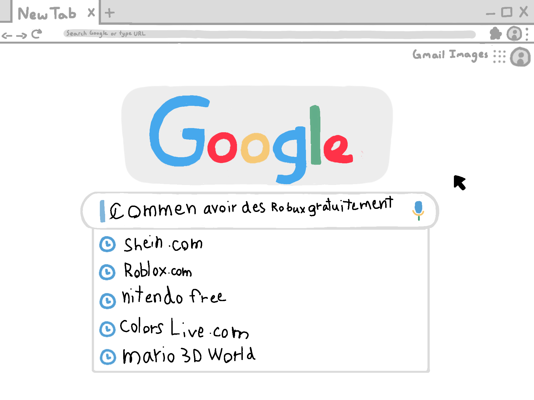534x400 pixels.
Task: Click the back navigation arrow
Action: pyautogui.click(x=7, y=36)
